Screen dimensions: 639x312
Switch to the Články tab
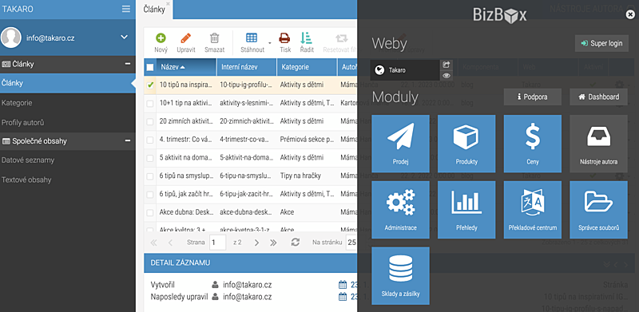(x=154, y=10)
